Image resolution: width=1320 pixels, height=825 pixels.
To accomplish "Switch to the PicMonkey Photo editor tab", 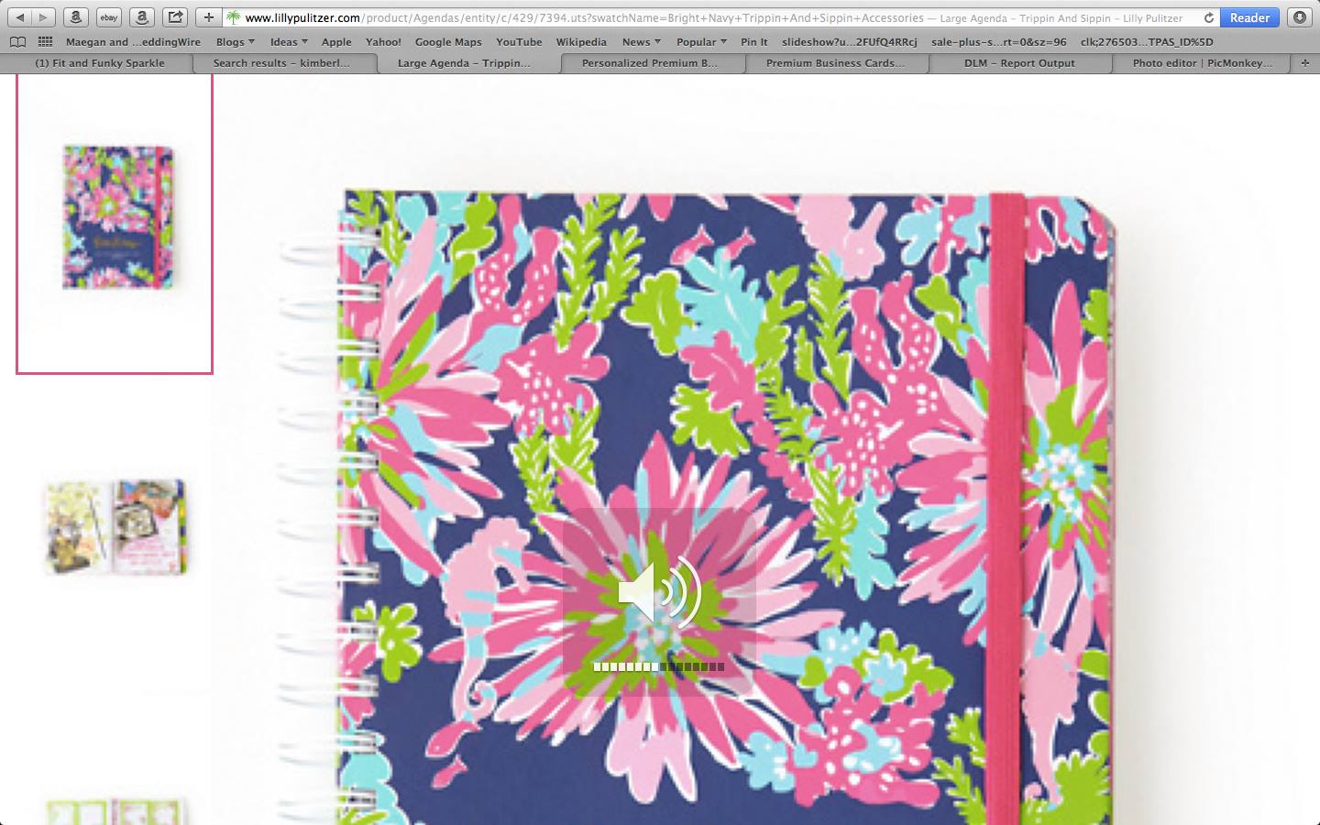I will (1202, 63).
